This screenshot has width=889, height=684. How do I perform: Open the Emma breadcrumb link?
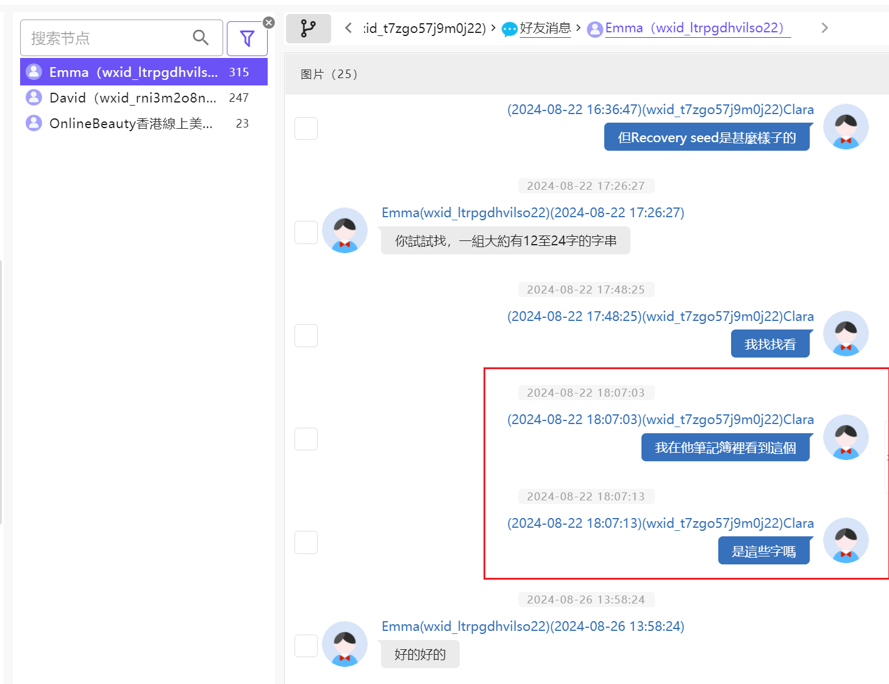[x=694, y=28]
